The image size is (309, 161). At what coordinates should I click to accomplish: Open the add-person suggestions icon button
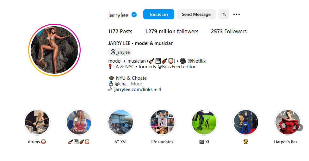tap(224, 14)
